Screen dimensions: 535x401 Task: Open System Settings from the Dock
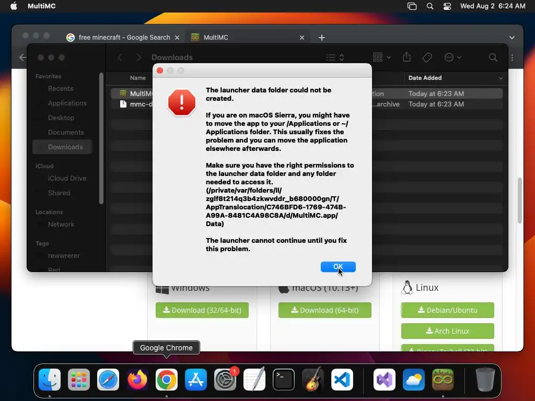pos(225,380)
